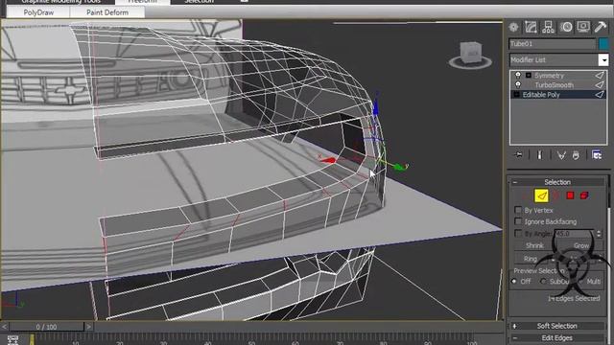Viewport: 614px width, 345px height.
Task: Click the 0 / 100 time slider
Action: click(x=47, y=327)
